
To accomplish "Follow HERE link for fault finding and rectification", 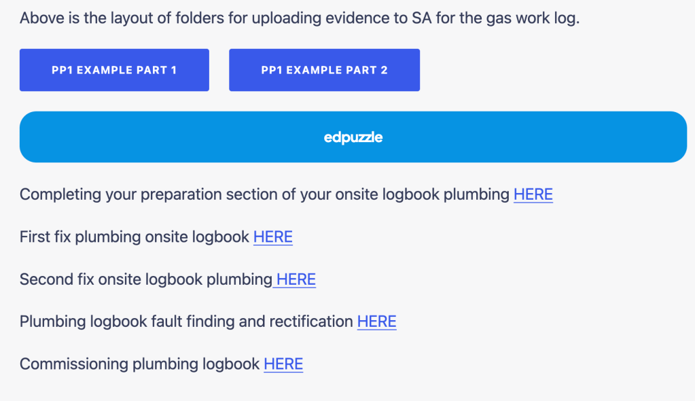I will tap(376, 321).
